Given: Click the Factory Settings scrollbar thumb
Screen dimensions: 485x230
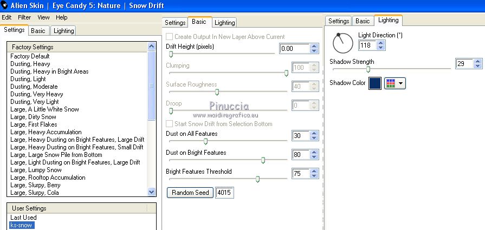Looking at the screenshot, I should [x=151, y=86].
